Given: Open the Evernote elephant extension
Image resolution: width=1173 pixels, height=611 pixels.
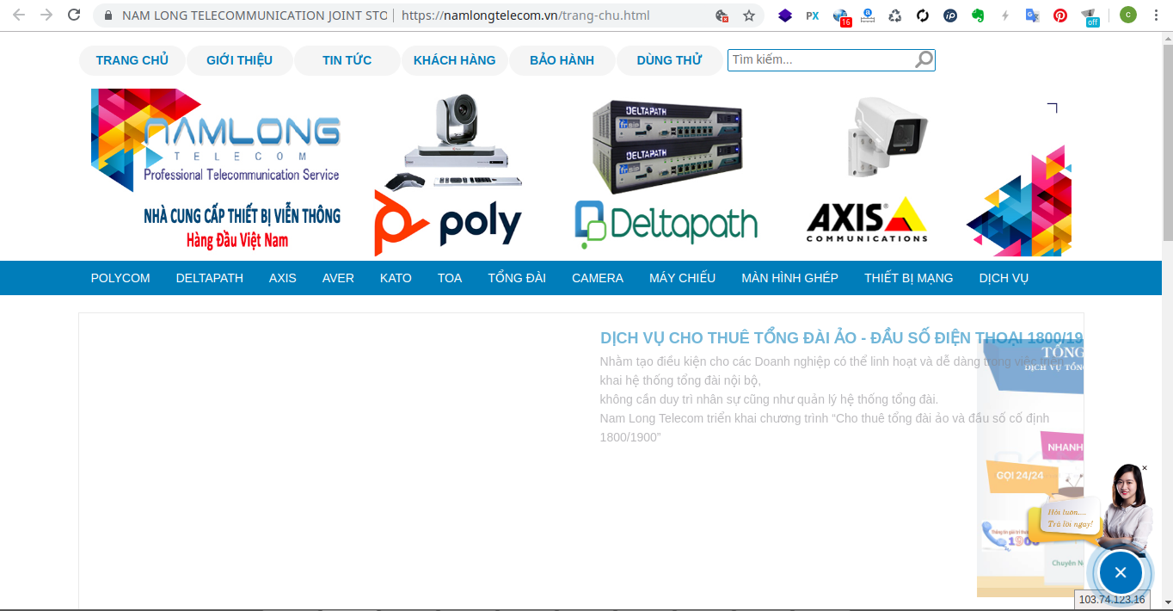Looking at the screenshot, I should (x=978, y=15).
